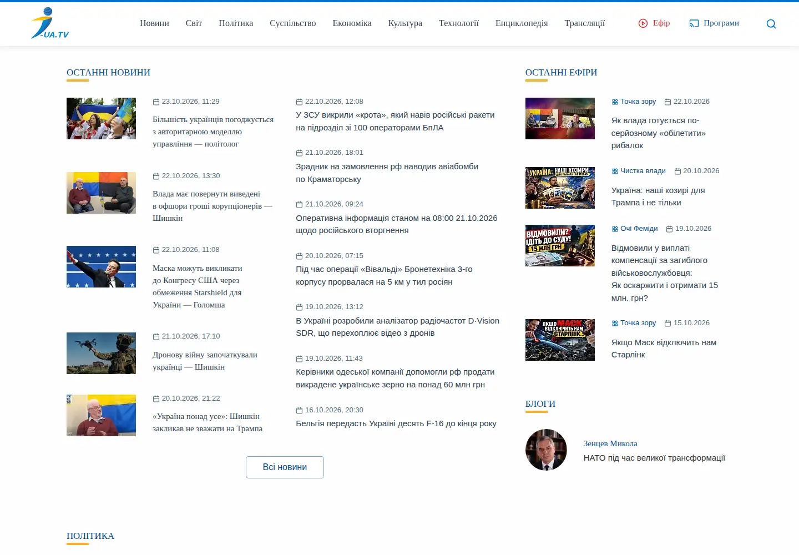Screen dimensions: 799x555
Task: Open article Влада має повернути виведені гроші
Action: pyautogui.click(x=212, y=206)
